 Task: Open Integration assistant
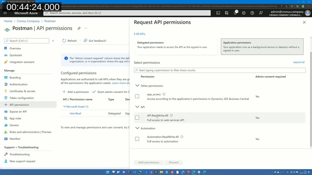coord(22,62)
